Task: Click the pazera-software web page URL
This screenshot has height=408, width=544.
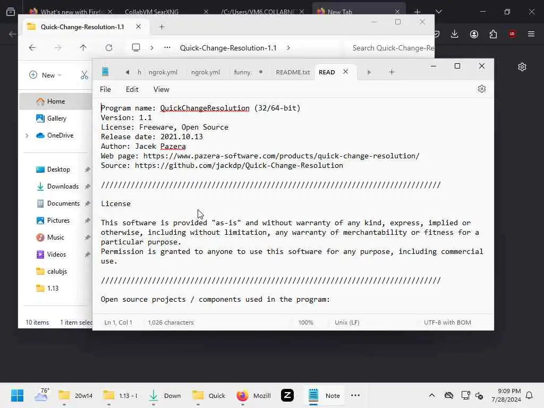Action: coord(281,156)
